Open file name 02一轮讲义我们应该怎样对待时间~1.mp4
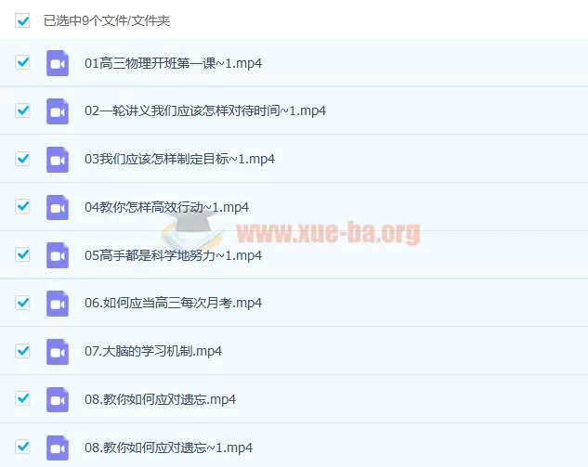This screenshot has width=588, height=467. click(x=204, y=111)
